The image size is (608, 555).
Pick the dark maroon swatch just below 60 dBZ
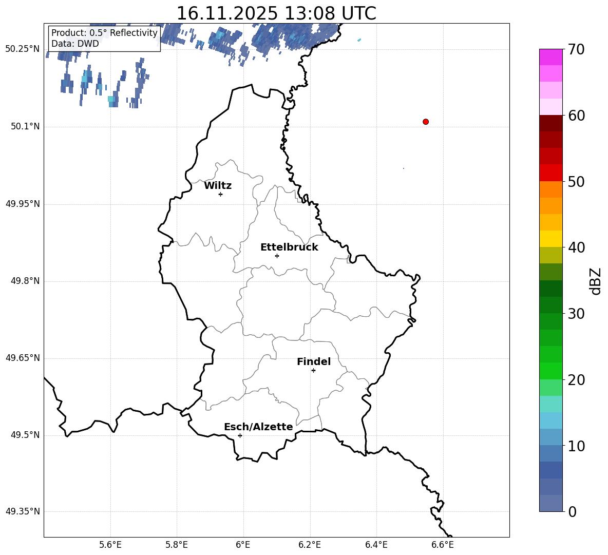551,123
